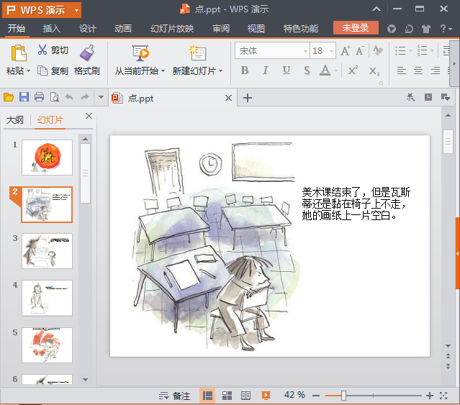The width and height of the screenshot is (460, 405).
Task: Clear formatting with eraser icon
Action: (378, 50)
